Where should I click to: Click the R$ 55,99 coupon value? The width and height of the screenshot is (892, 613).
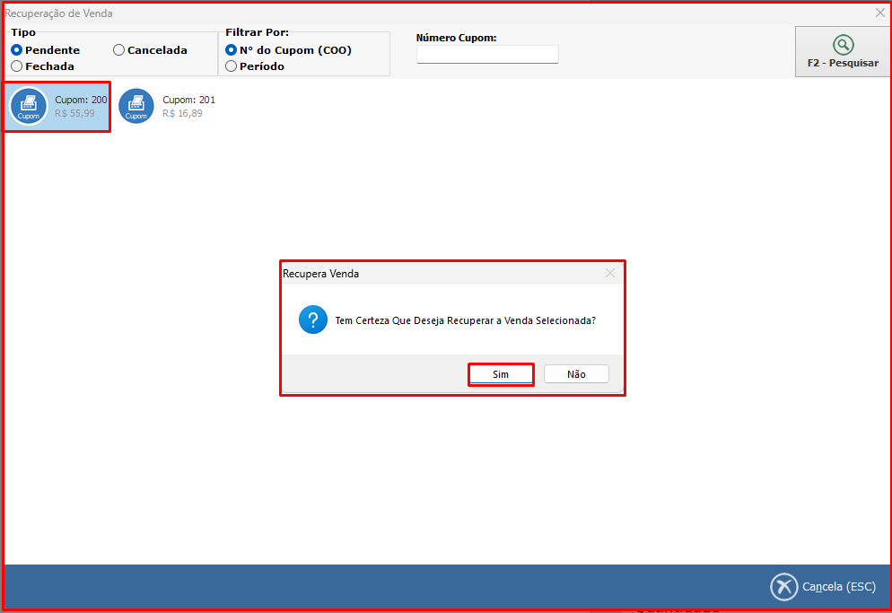pyautogui.click(x=74, y=114)
